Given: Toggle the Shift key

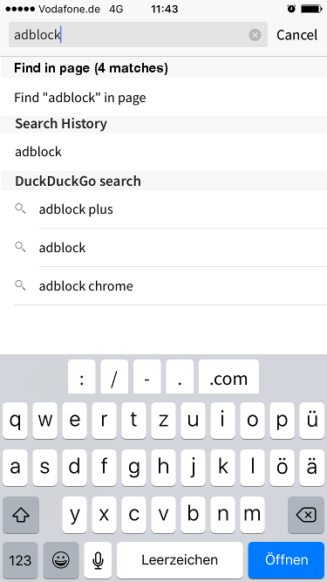Looking at the screenshot, I should coord(21,515).
